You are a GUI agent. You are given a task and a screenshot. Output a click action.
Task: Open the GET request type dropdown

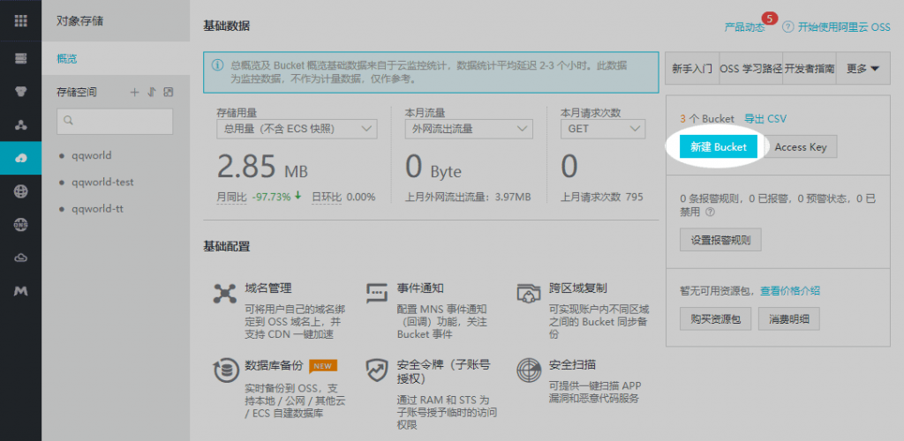coord(603,129)
